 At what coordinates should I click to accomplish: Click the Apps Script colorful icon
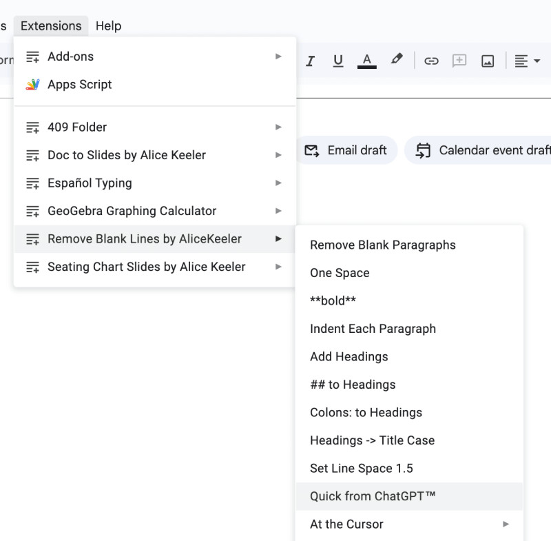(x=32, y=84)
